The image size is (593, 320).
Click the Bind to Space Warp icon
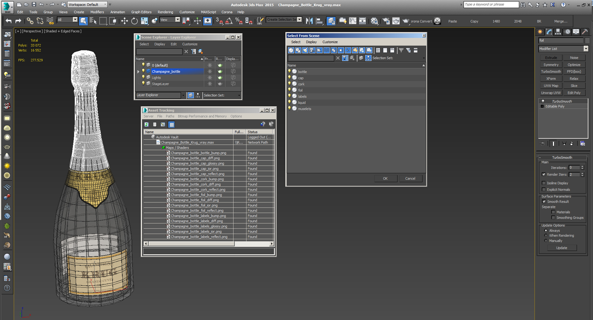point(50,21)
